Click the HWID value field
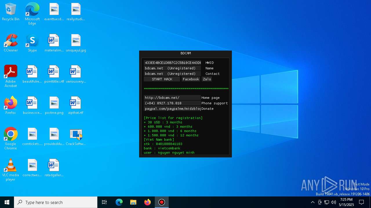 pyautogui.click(x=172, y=63)
